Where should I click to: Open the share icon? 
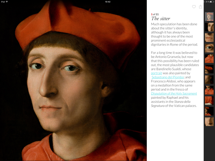point(201,7)
